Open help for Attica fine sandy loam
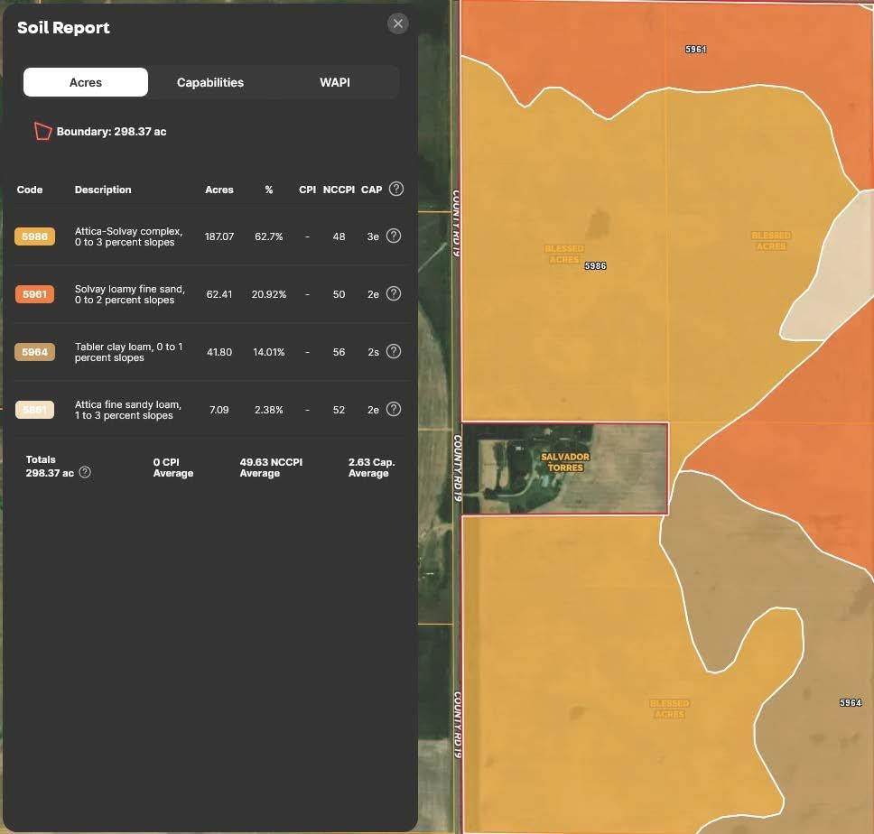The height and width of the screenshot is (834, 874). [x=394, y=409]
